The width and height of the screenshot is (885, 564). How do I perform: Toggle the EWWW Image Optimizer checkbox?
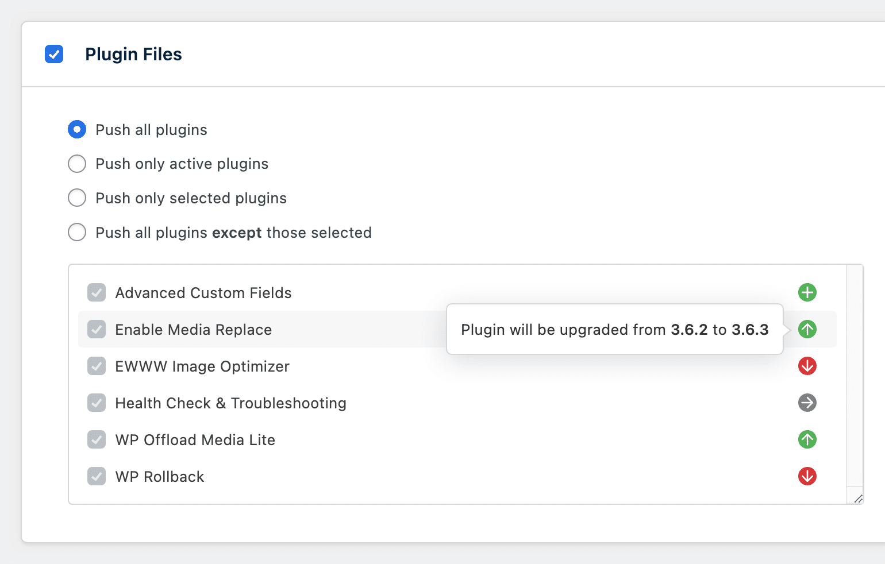pyautogui.click(x=97, y=366)
